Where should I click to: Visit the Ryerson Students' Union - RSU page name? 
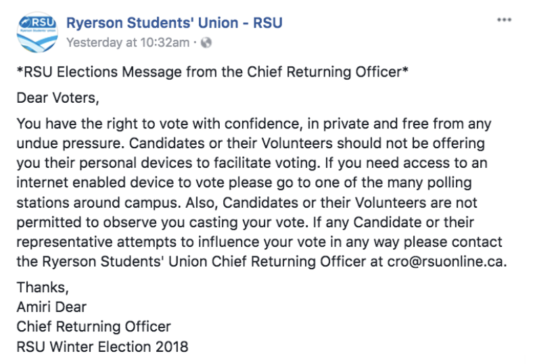(175, 23)
